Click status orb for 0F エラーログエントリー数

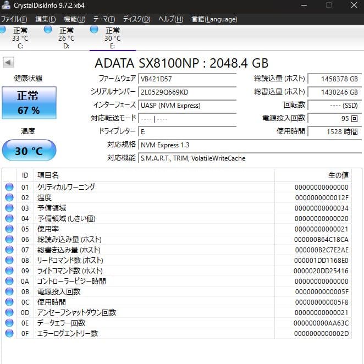point(9,333)
